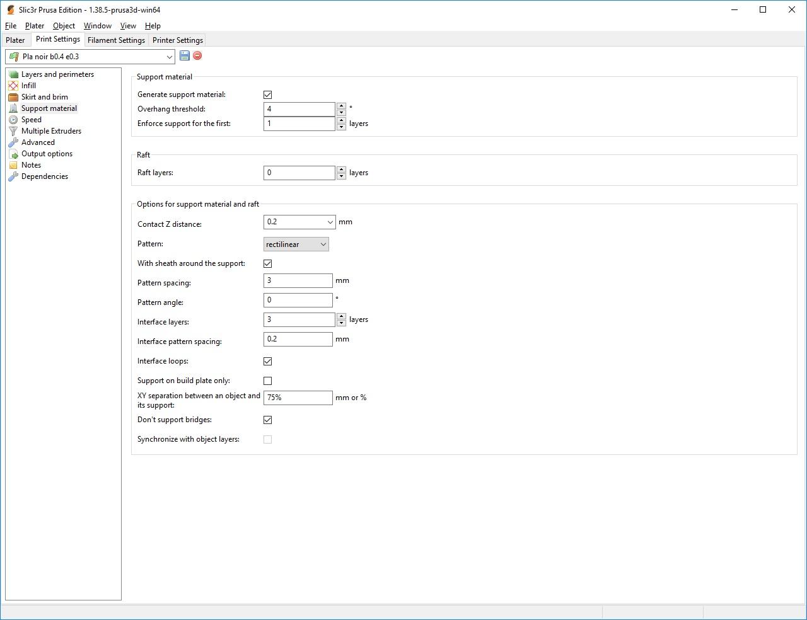Open the File menu
The height and width of the screenshot is (620, 807).
(11, 26)
